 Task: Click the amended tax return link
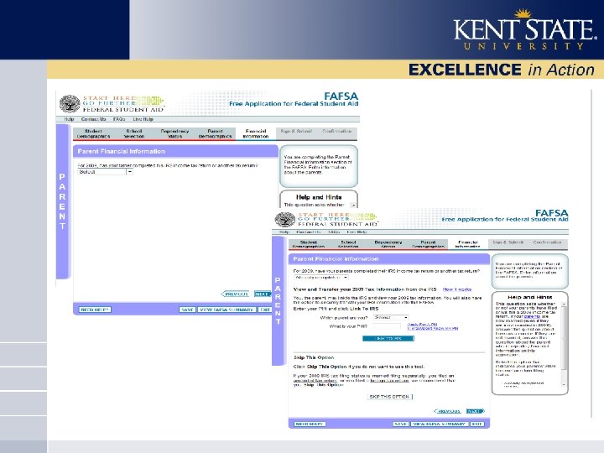pyautogui.click(x=315, y=381)
